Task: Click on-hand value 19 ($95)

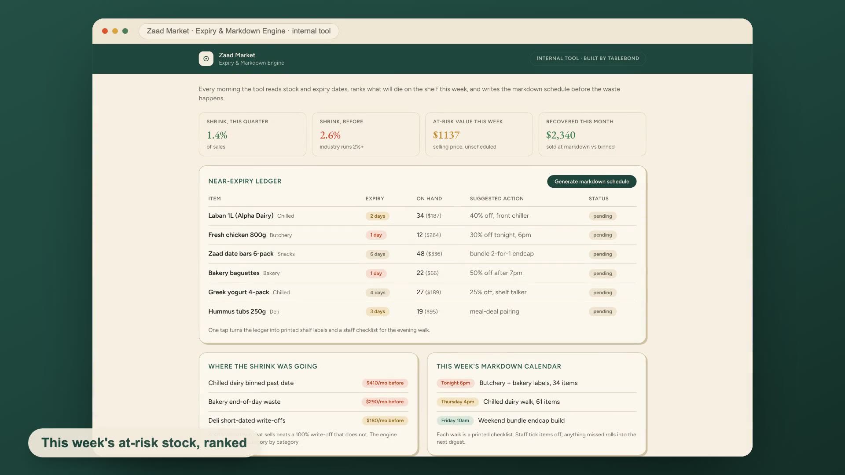Action: [427, 311]
